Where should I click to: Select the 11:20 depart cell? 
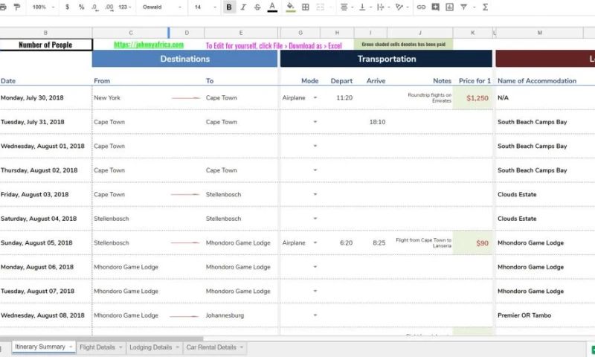[x=338, y=98]
